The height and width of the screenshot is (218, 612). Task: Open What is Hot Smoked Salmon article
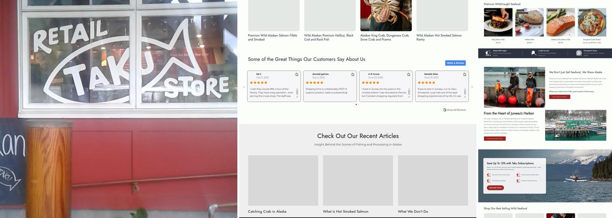346,211
